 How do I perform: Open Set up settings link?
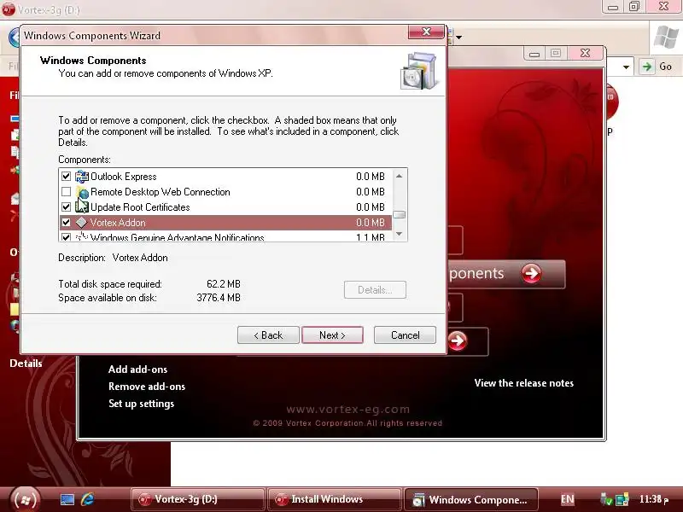[x=141, y=404]
